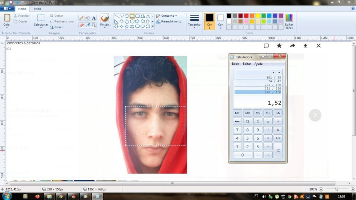Click the MS memory store key
Viewport: 356px width, 200px height.
pyautogui.click(x=258, y=113)
